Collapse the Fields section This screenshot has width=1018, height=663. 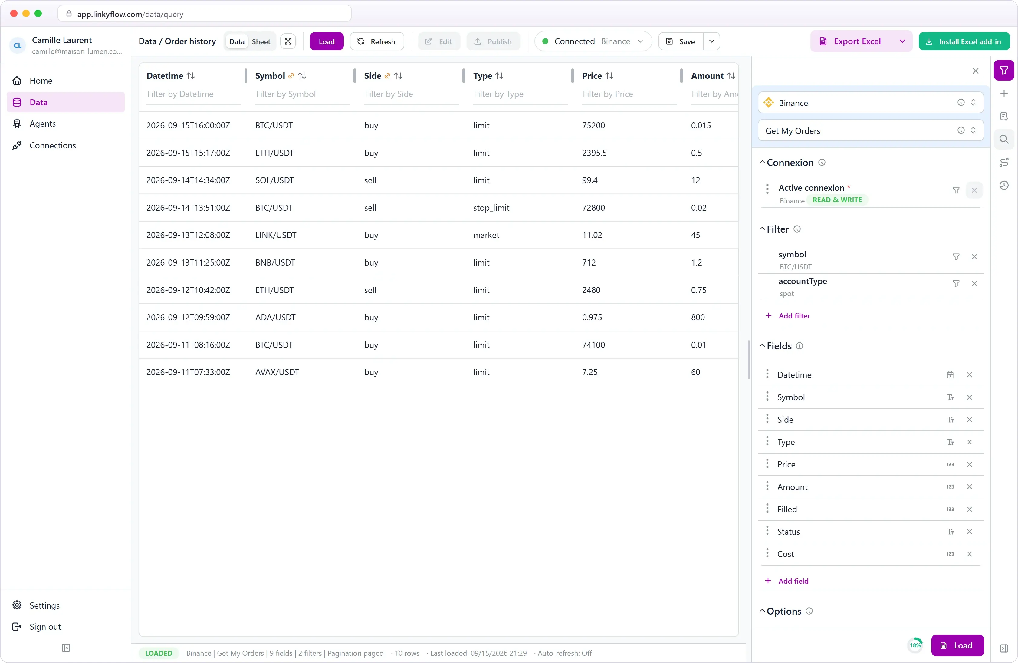click(762, 346)
